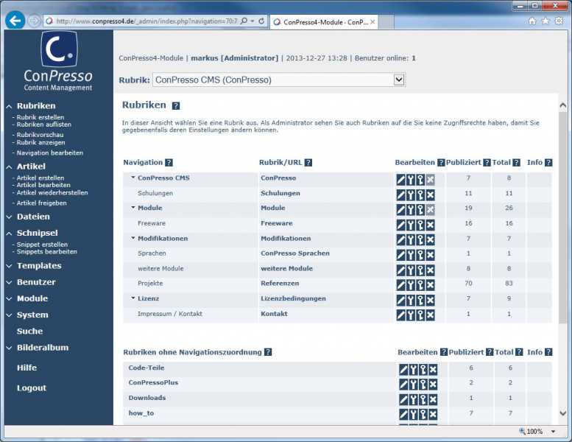Screen dimensions: 572x442
Task: Collapse the Modifikationen navigation tree node
Action: (x=133, y=238)
